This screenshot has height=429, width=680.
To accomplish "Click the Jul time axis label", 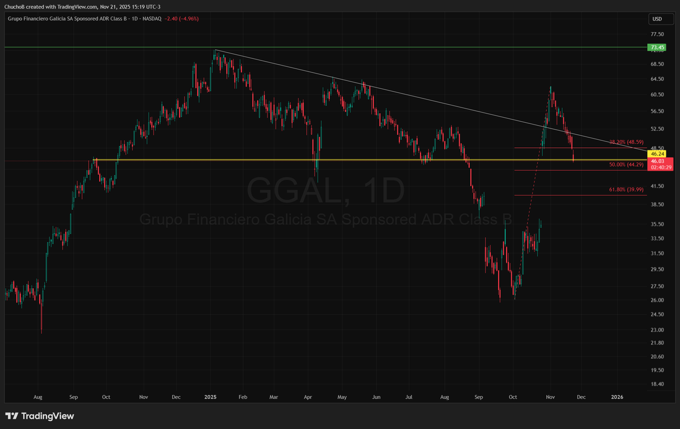I will coord(409,398).
